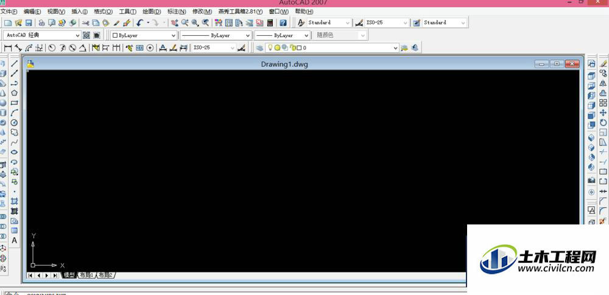Select the Move modify tool

point(603,113)
